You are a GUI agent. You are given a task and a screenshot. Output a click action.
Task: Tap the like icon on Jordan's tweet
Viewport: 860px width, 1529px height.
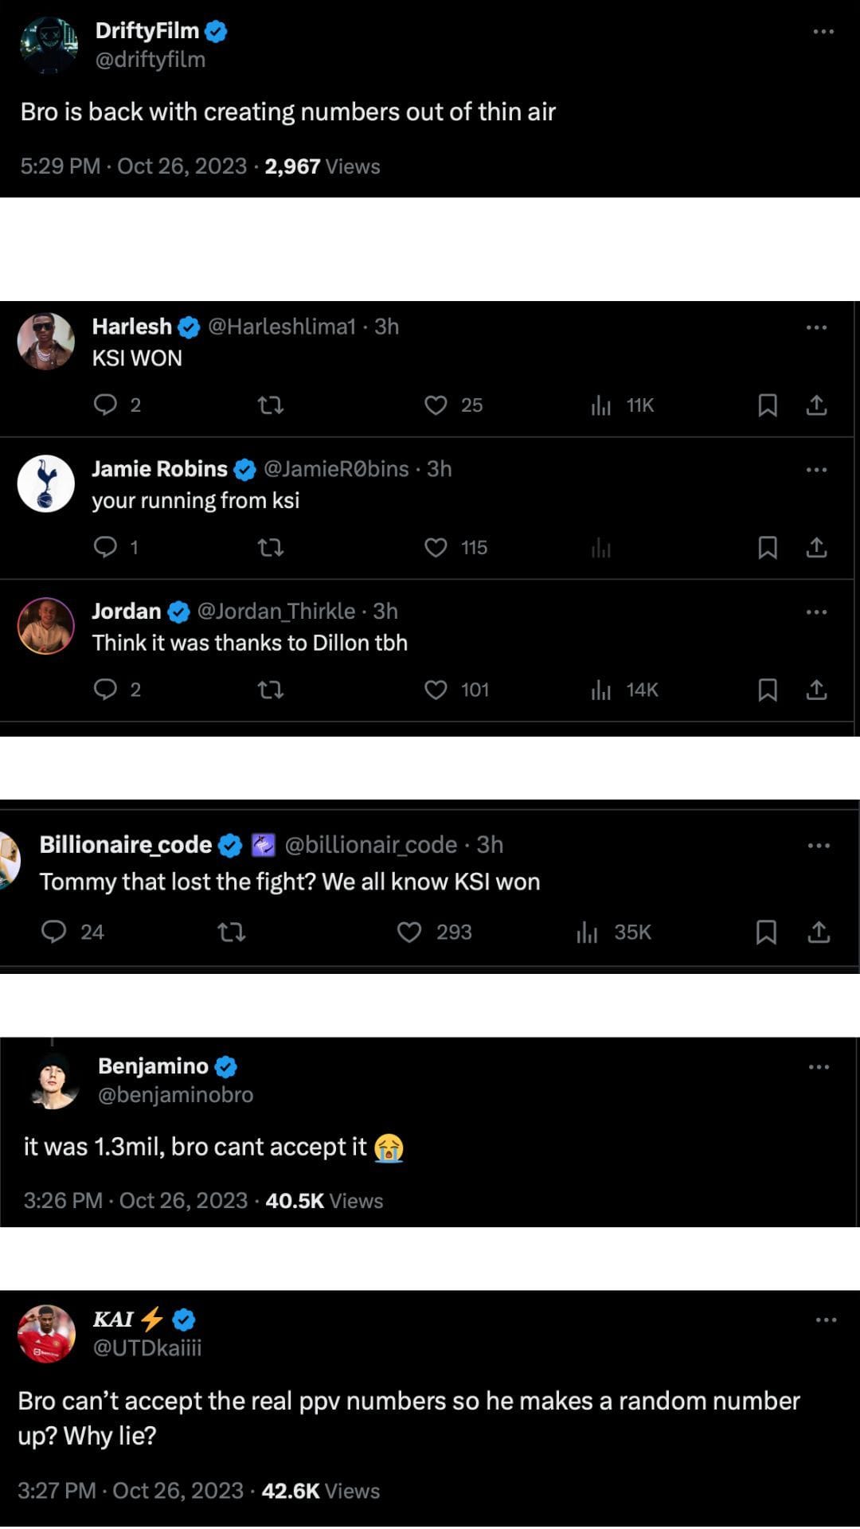click(x=437, y=690)
